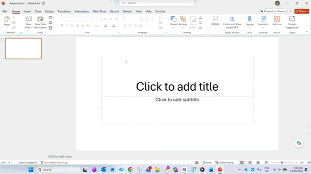Image resolution: width=311 pixels, height=174 pixels.
Task: Open the font color swatch button
Action: [114, 26]
